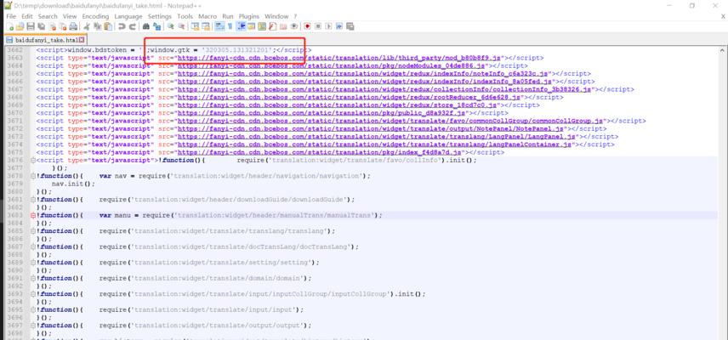
Task: Close the baidufanyi_take.html tab with its X
Action: [x=82, y=40]
